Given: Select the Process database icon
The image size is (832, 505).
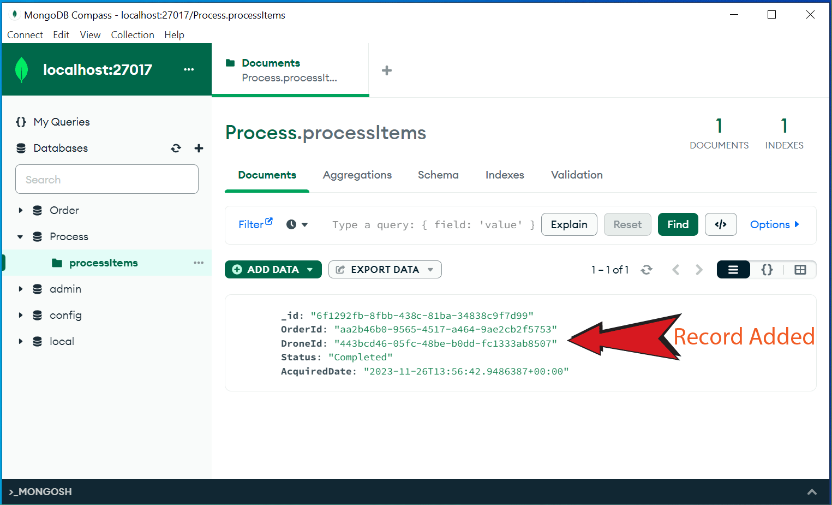Looking at the screenshot, I should click(37, 236).
